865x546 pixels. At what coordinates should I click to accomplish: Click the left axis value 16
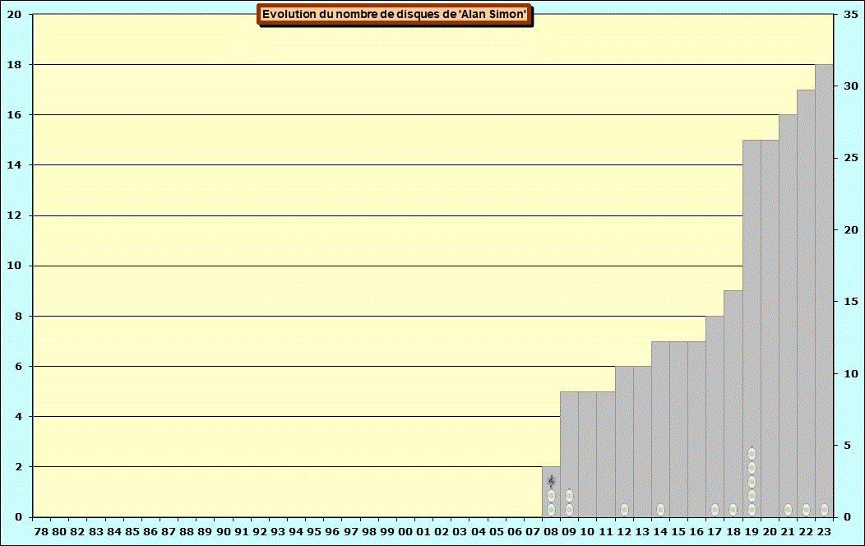pyautogui.click(x=14, y=115)
